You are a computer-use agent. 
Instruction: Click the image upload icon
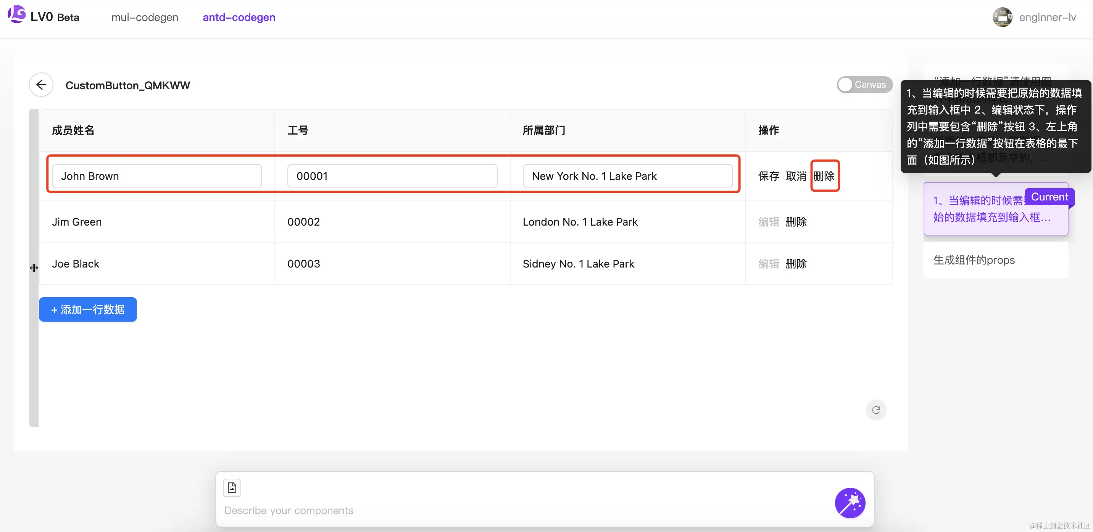pos(232,487)
